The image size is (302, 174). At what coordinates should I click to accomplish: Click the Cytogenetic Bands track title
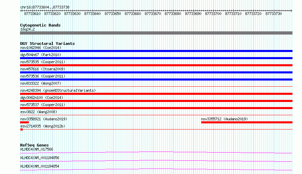pos(40,25)
